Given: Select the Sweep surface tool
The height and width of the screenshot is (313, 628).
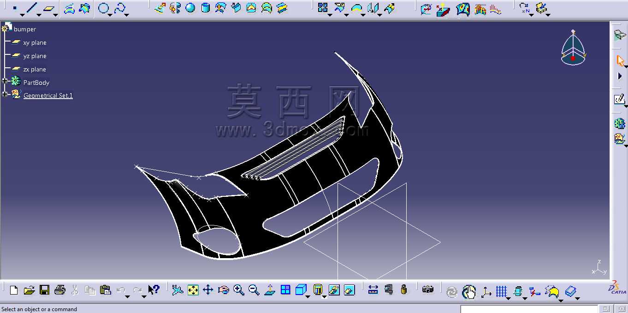Looking at the screenshot, I should click(x=236, y=8).
